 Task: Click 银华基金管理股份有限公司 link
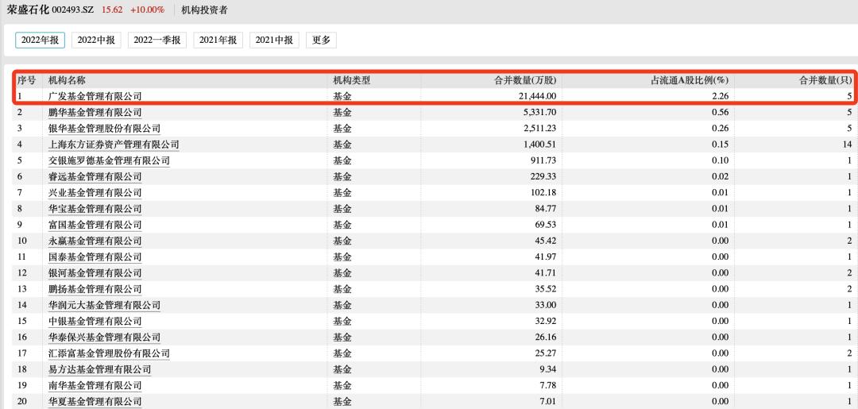104,129
